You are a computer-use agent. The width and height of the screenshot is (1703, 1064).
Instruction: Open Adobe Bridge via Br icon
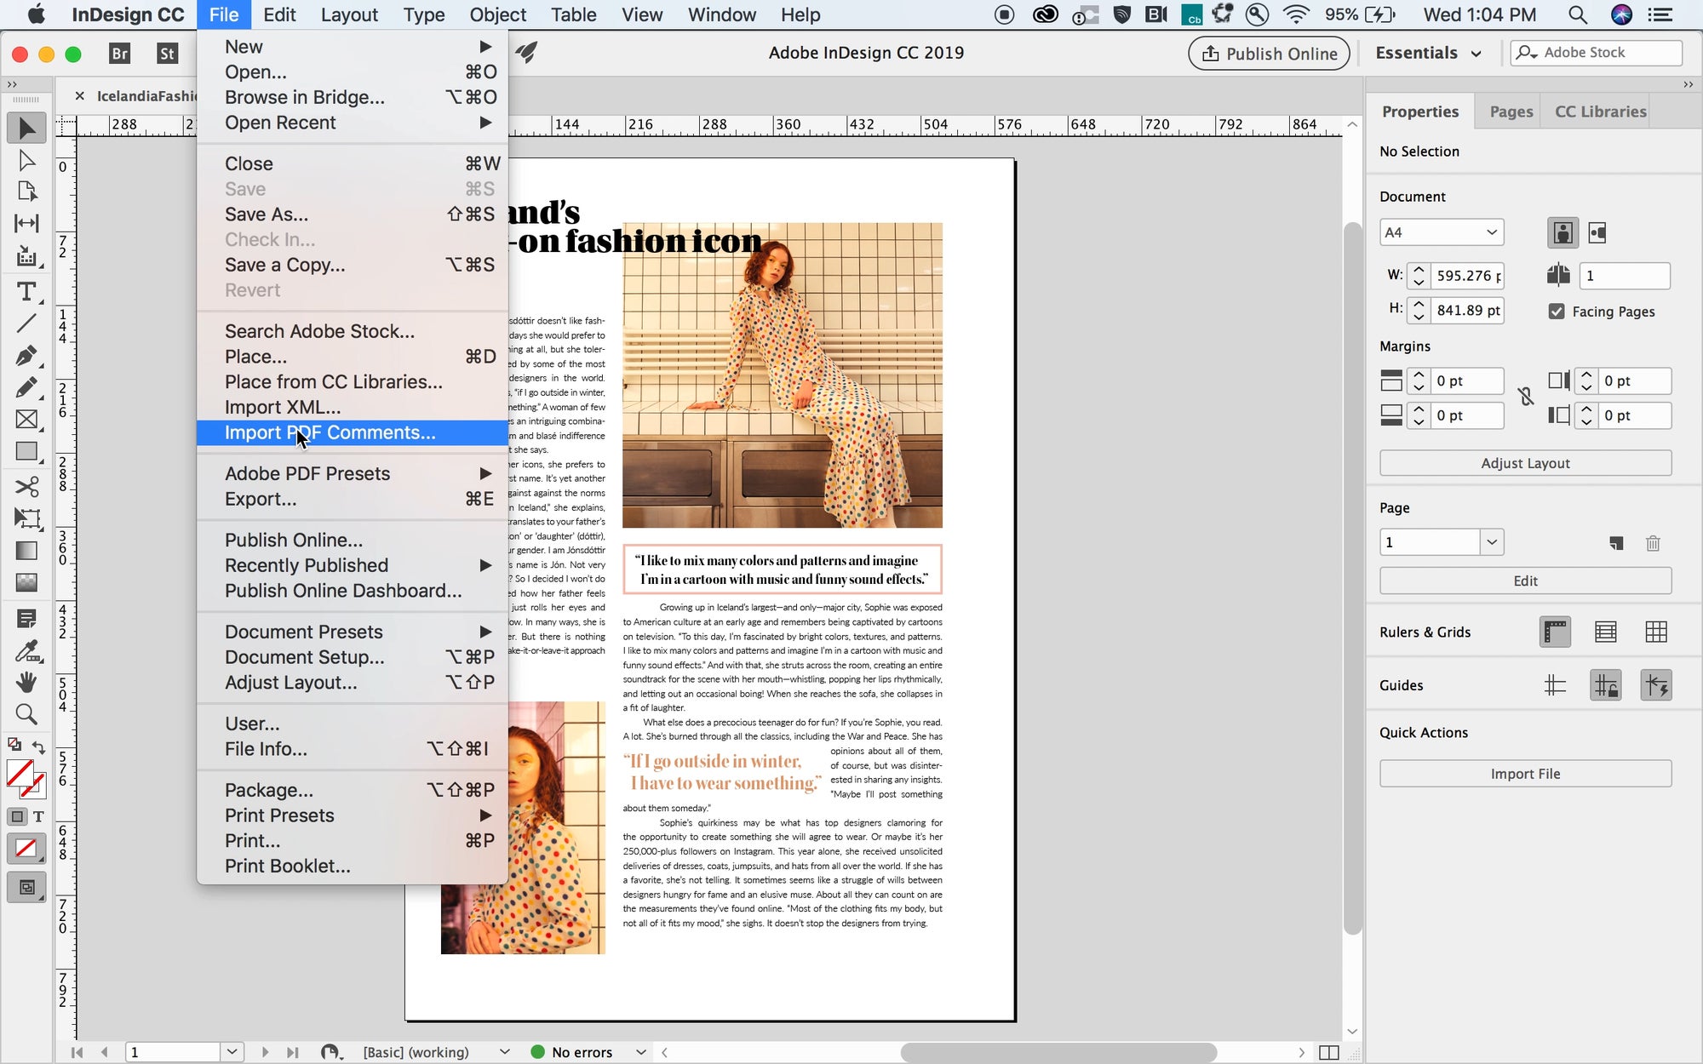(120, 54)
